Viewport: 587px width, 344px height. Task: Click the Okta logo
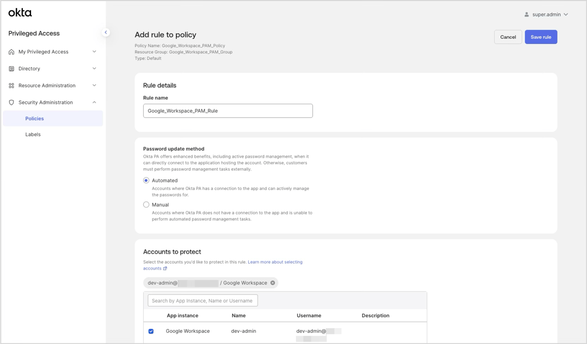[20, 12]
